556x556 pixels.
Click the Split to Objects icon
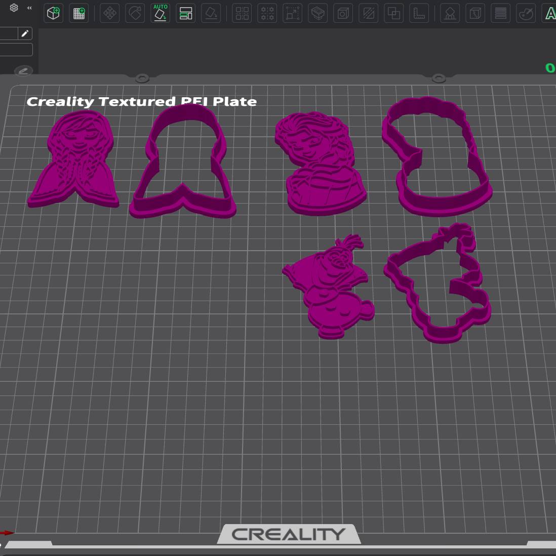click(x=242, y=13)
